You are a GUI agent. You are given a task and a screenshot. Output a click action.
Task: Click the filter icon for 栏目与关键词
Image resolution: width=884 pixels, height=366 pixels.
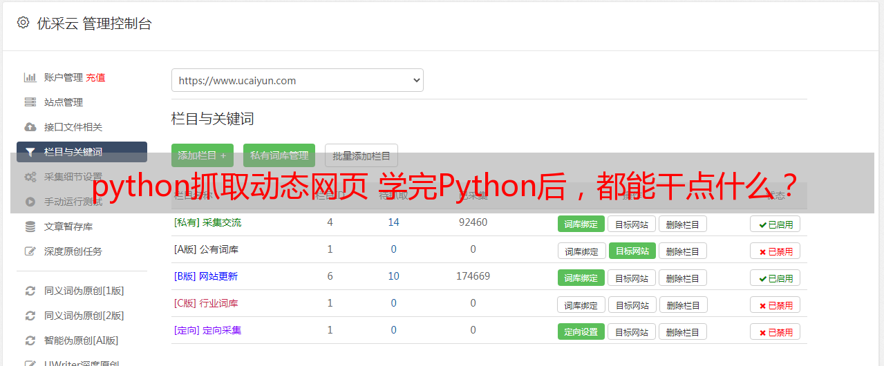30,152
